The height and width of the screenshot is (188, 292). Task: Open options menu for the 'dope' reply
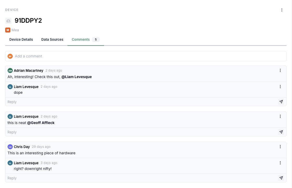tap(280, 86)
